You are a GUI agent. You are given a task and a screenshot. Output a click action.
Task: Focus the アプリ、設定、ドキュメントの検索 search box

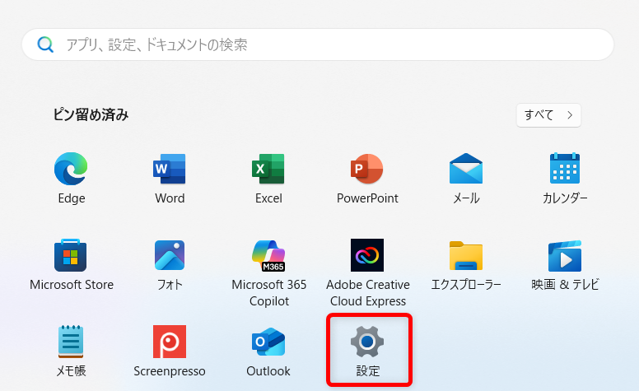tap(318, 44)
